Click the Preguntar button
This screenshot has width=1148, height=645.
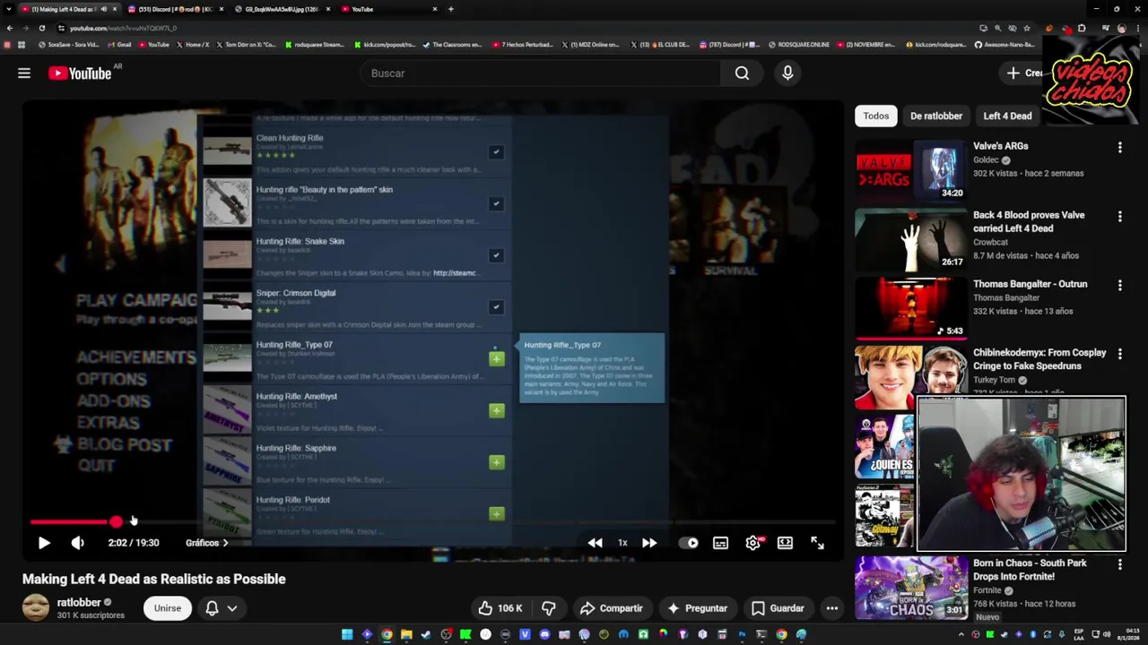[697, 608]
